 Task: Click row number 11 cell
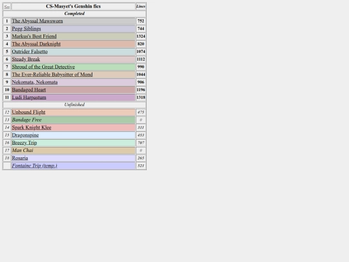pyautogui.click(x=7, y=97)
